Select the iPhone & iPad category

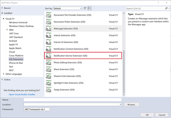pyautogui.click(x=16, y=63)
